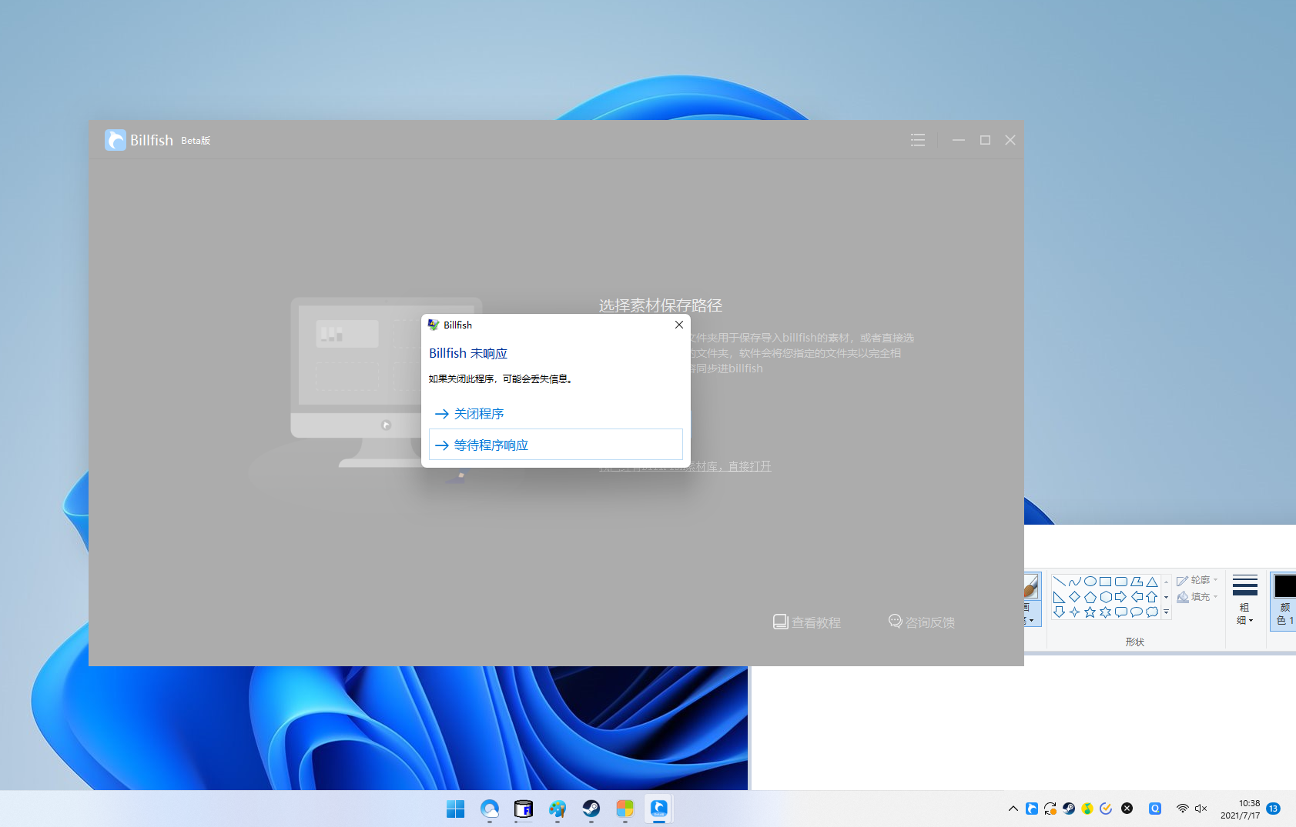Open notification center badge 13

(1274, 809)
